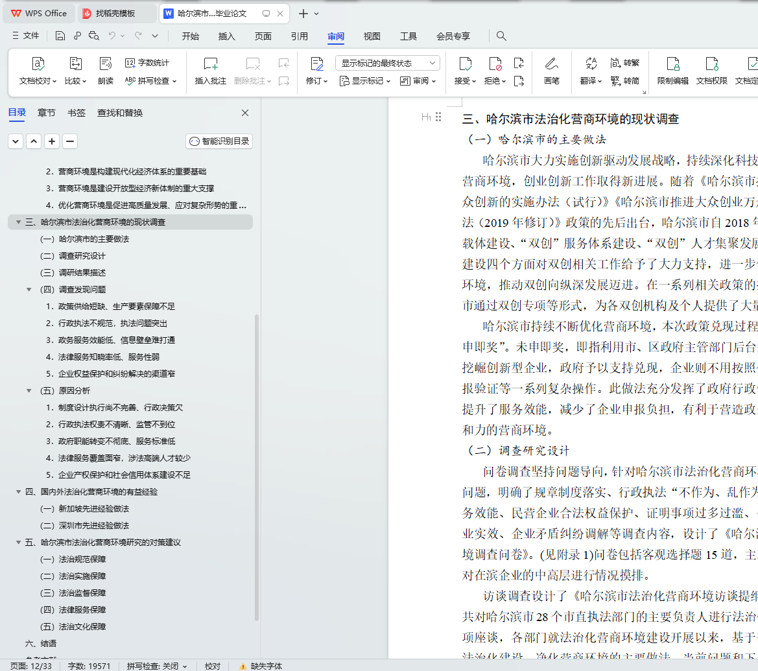
Task: Switch to the 引用 ribbon tab
Action: coord(299,36)
